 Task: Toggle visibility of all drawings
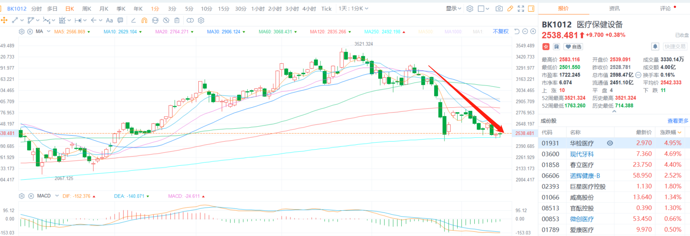tap(166, 21)
